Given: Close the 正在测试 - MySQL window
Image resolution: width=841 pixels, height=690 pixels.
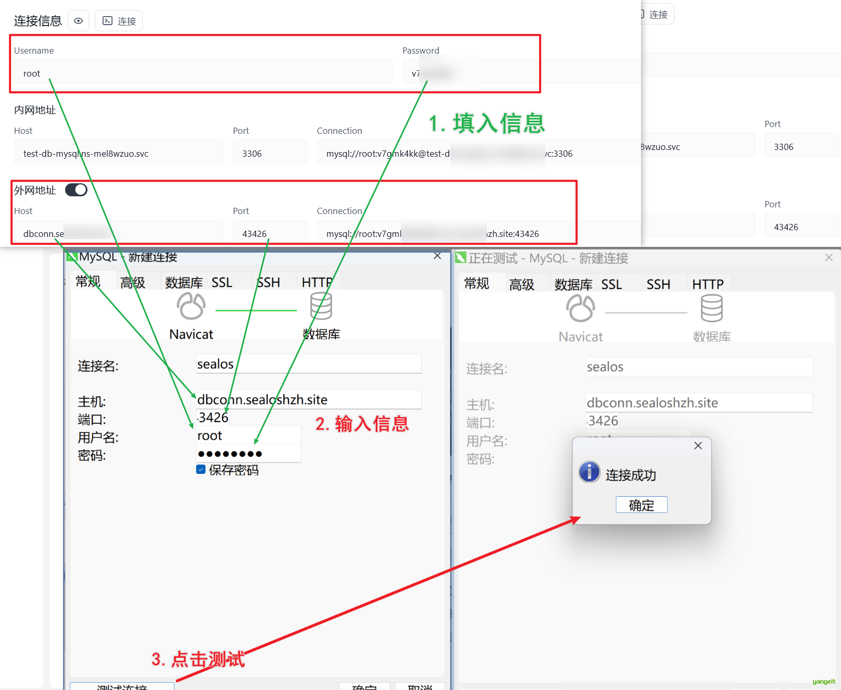Looking at the screenshot, I should [829, 257].
